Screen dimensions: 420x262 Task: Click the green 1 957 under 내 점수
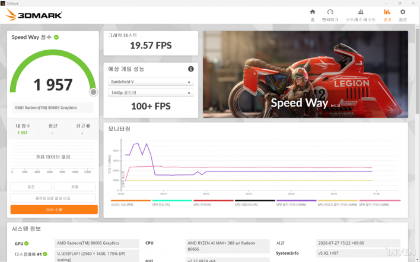23,132
